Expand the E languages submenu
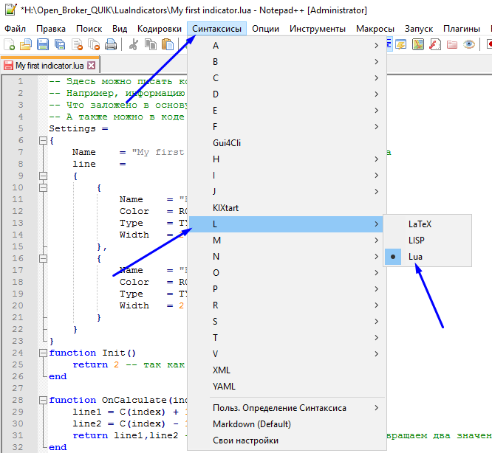Screen dimensions: 492x453 tap(287, 111)
